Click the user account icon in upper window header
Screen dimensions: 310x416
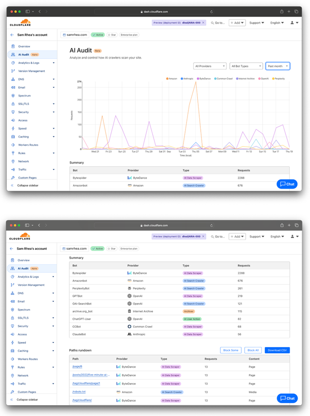[293, 23]
